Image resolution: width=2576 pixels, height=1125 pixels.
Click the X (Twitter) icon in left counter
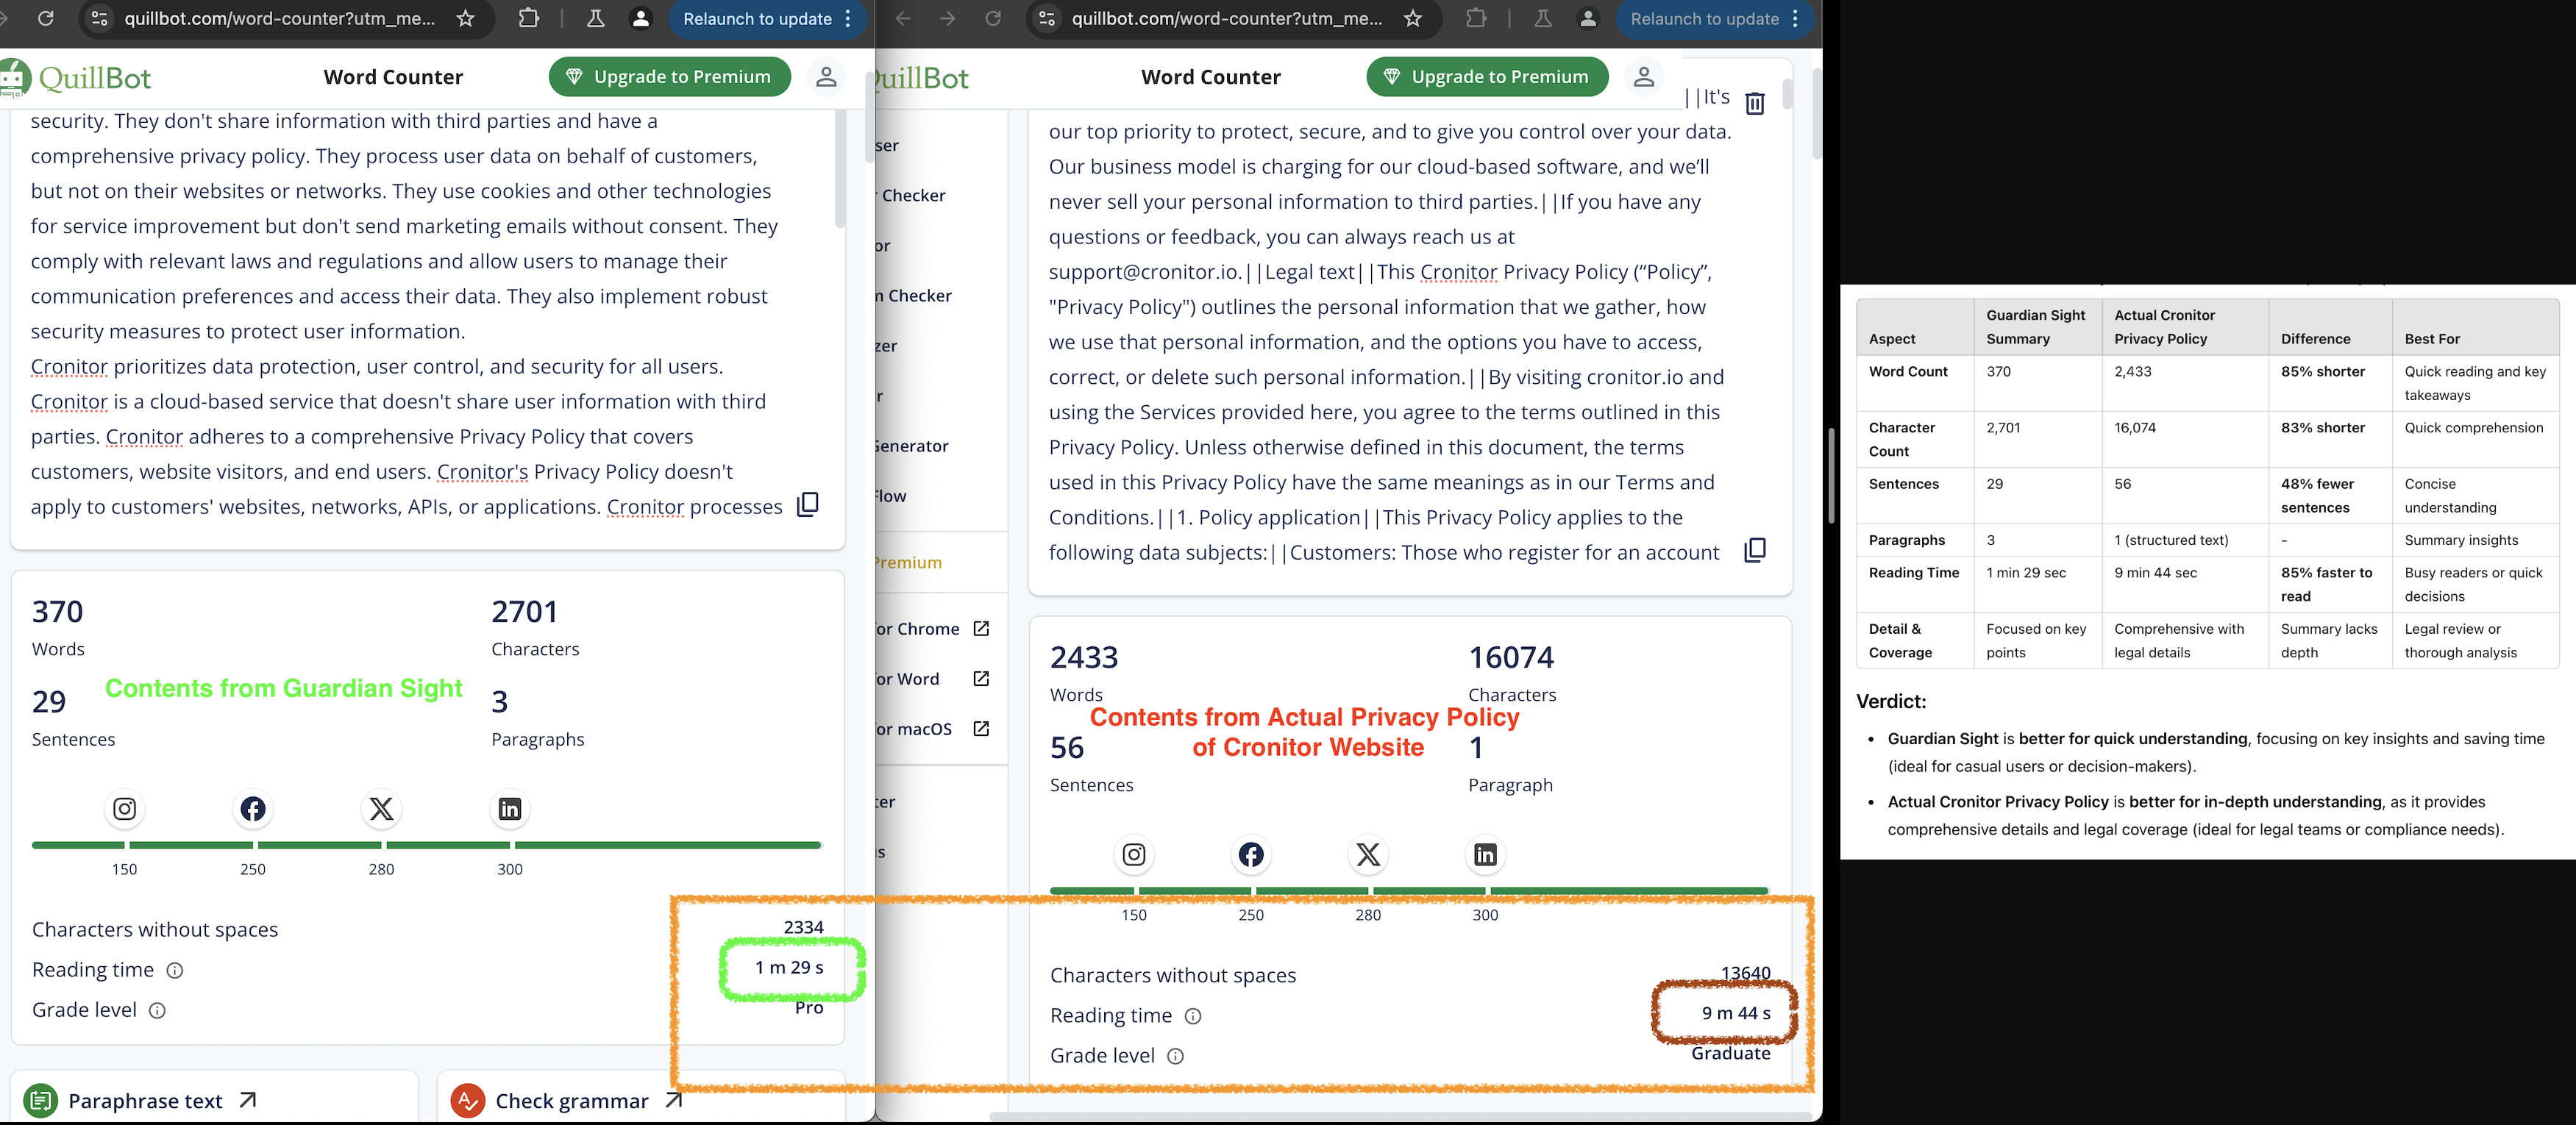[x=381, y=808]
